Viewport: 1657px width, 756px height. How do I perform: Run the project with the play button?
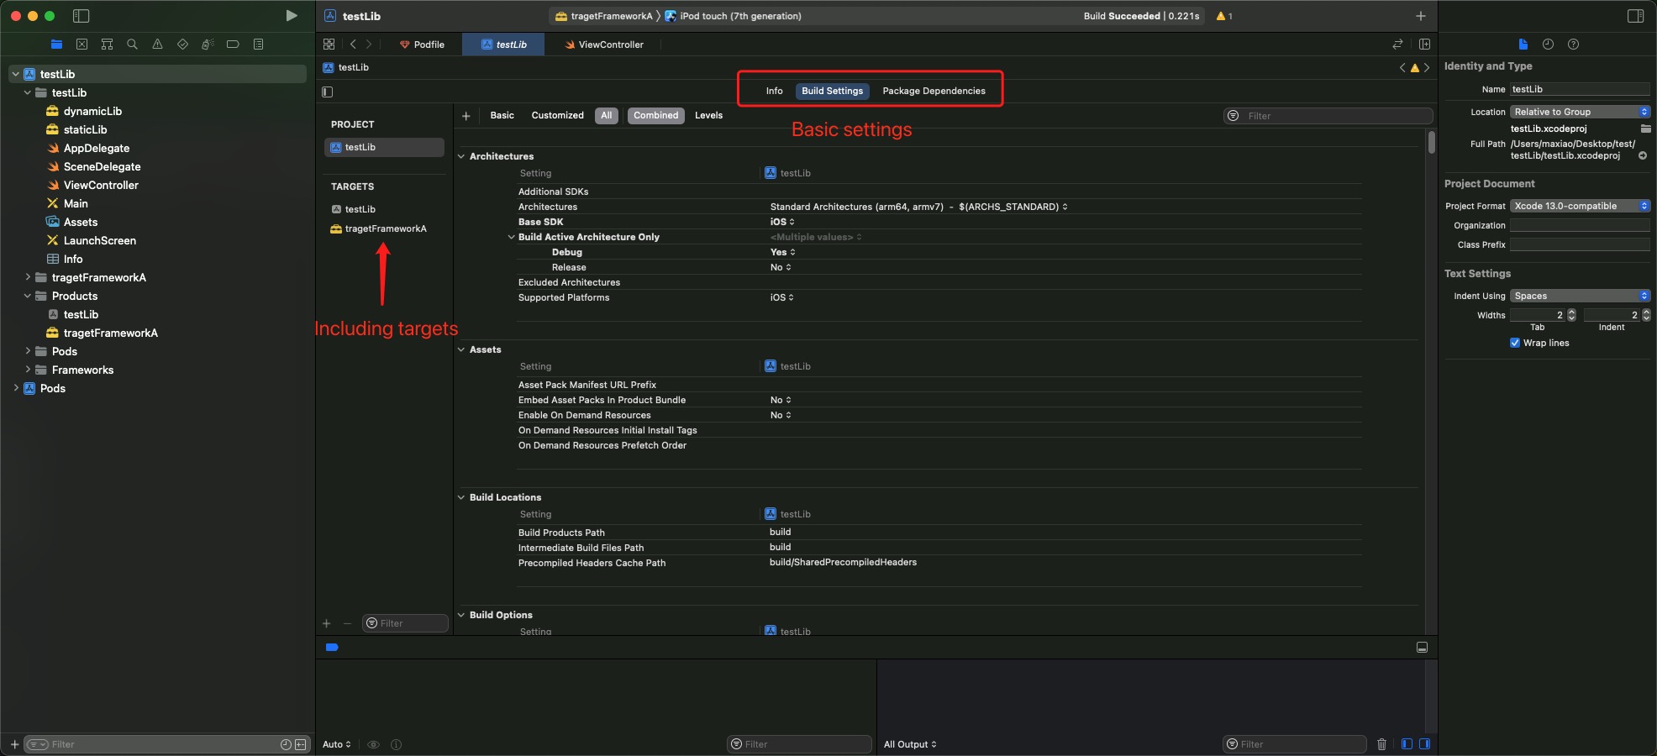(291, 16)
